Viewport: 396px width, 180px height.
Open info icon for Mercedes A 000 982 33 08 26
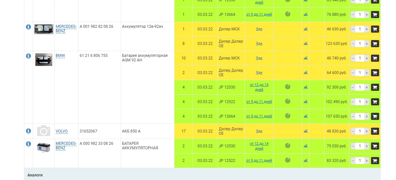click(29, 144)
